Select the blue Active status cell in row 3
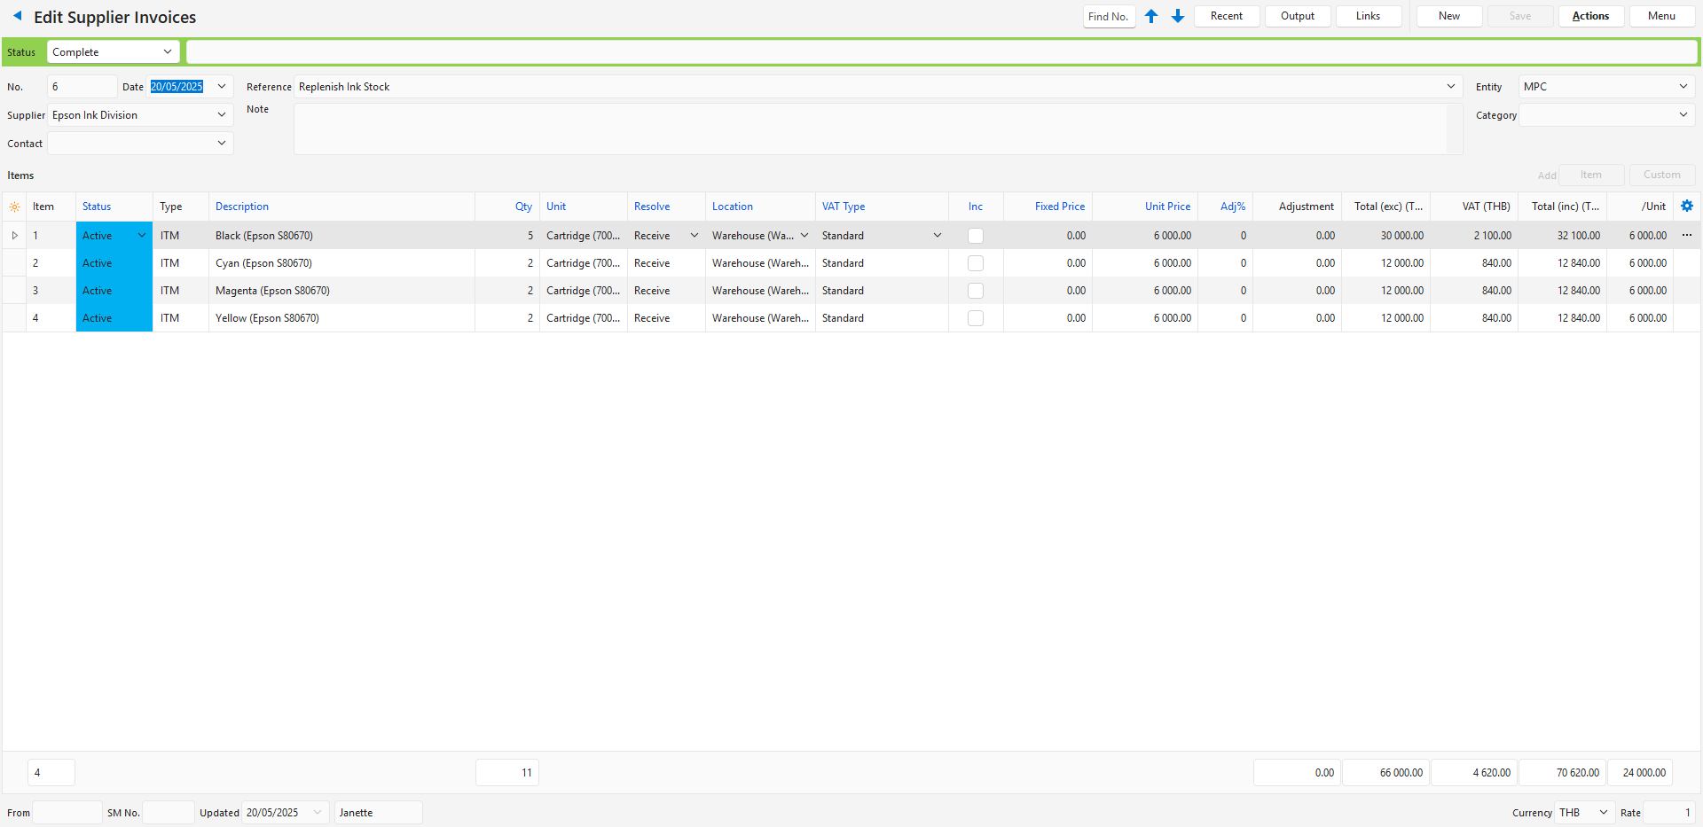This screenshot has width=1703, height=827. pyautogui.click(x=114, y=291)
